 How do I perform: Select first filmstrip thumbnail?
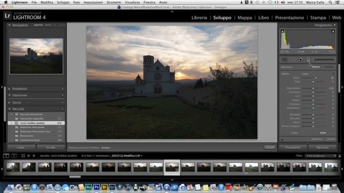pyautogui.click(x=13, y=167)
